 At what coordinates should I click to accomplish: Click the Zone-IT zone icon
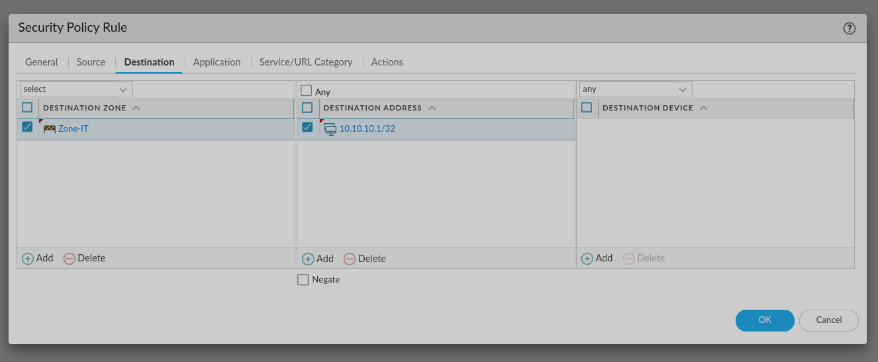pos(50,129)
